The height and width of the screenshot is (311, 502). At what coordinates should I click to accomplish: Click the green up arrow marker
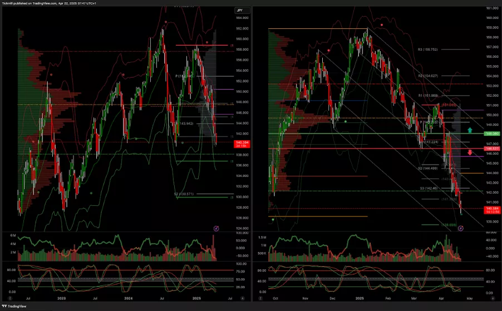click(x=470, y=130)
